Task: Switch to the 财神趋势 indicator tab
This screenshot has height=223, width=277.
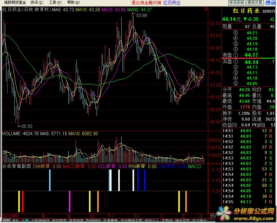Action: [x=93, y=220]
